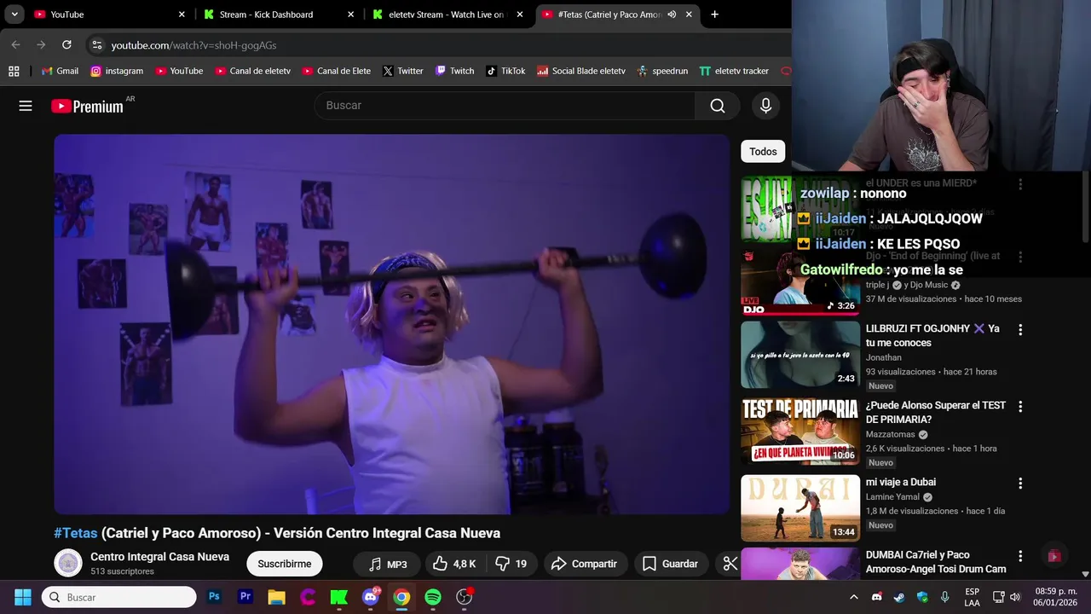This screenshot has width=1091, height=614.
Task: Select the Todos filter chip
Action: point(763,152)
